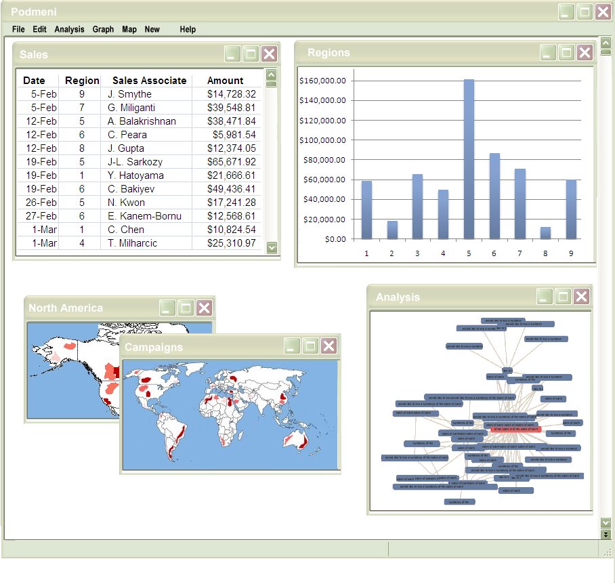Click the Sales Associate column header

149,81
